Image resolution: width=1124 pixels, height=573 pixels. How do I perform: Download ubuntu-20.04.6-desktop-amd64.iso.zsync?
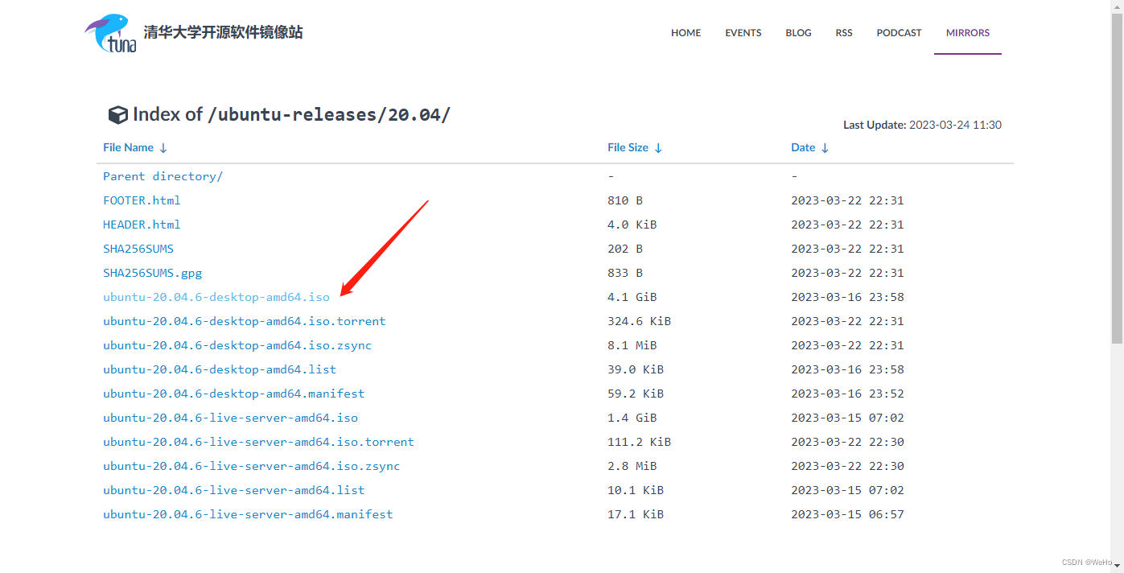[237, 345]
